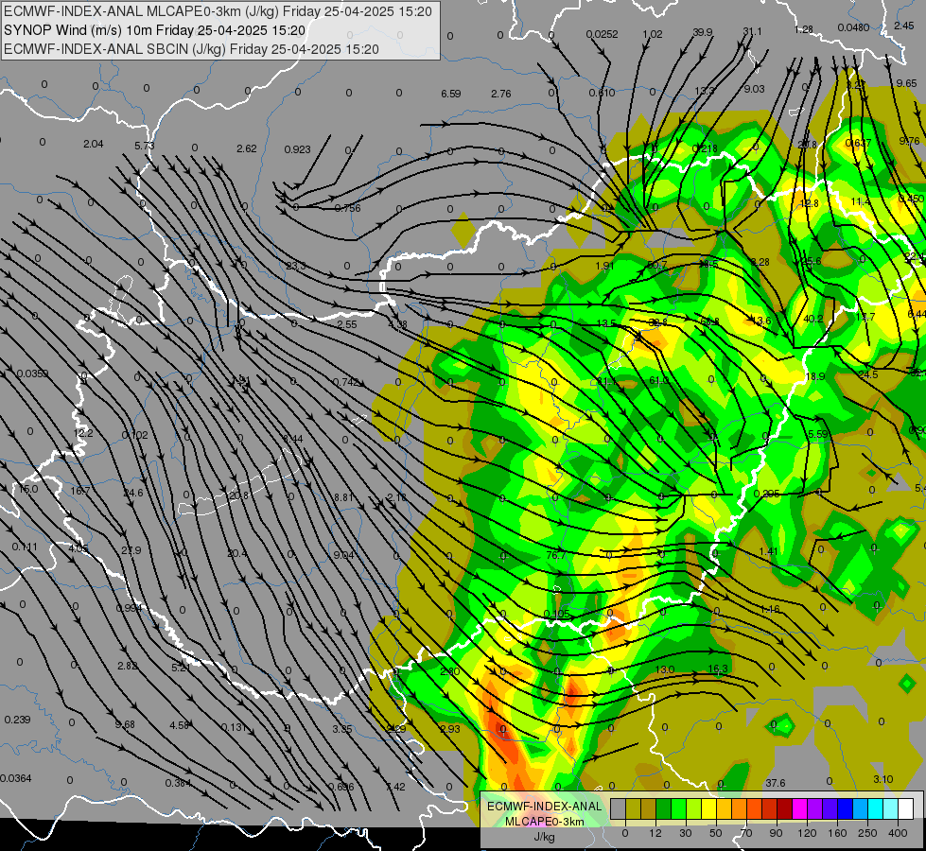The width and height of the screenshot is (926, 851).
Task: Click the legend label ECMWF-INDEX-ANAL
Action: point(544,807)
